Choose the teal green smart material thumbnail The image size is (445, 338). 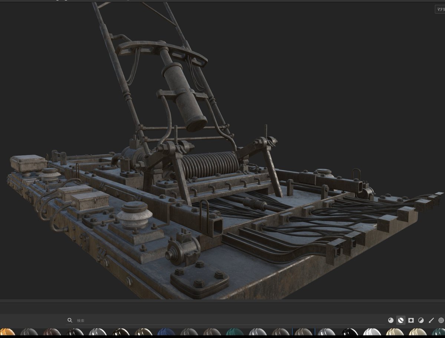[234, 332]
